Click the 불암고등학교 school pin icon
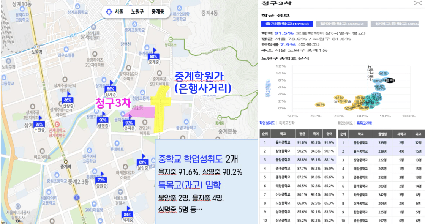This screenshot has width=425, height=224. coord(186,121)
